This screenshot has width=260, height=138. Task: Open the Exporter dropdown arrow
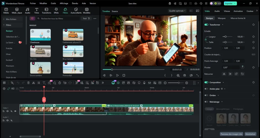(x=235, y=4)
